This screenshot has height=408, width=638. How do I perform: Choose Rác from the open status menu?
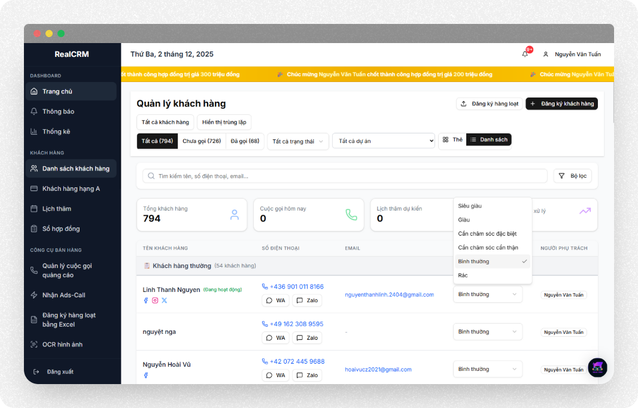click(x=464, y=275)
